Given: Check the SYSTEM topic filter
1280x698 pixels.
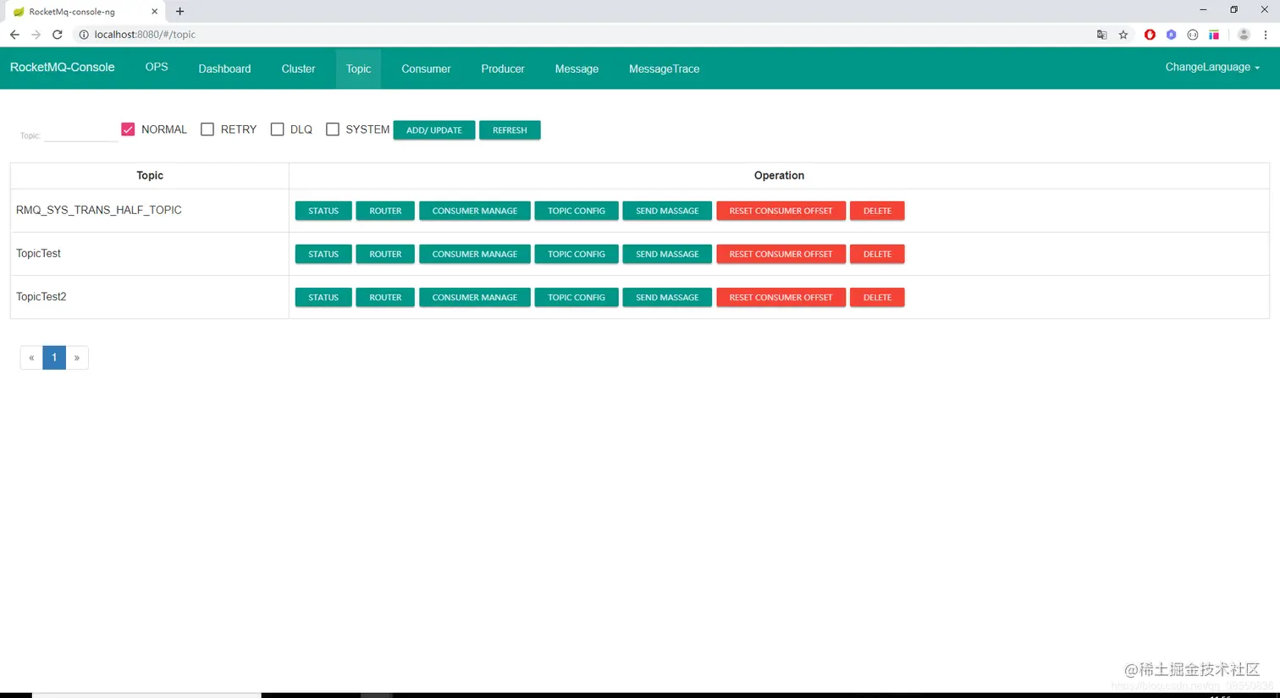Looking at the screenshot, I should coord(333,129).
